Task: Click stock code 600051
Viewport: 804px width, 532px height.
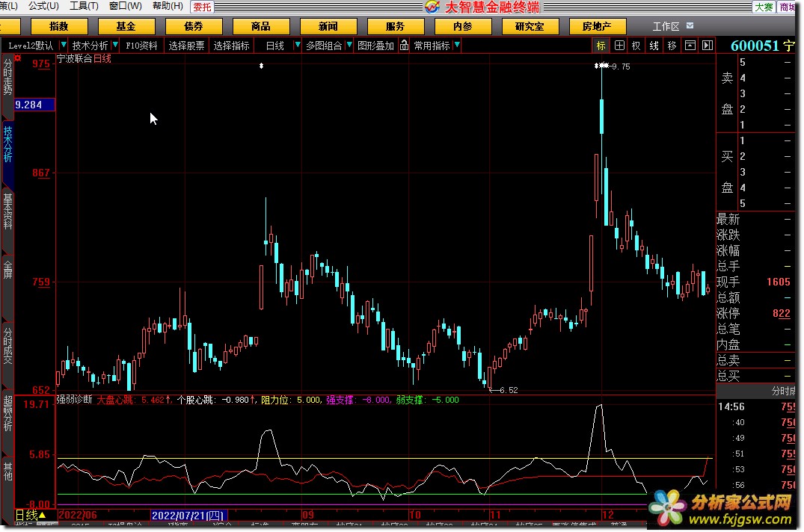Action: [x=755, y=46]
